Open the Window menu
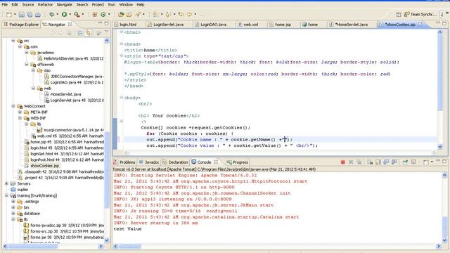 coord(126,5)
